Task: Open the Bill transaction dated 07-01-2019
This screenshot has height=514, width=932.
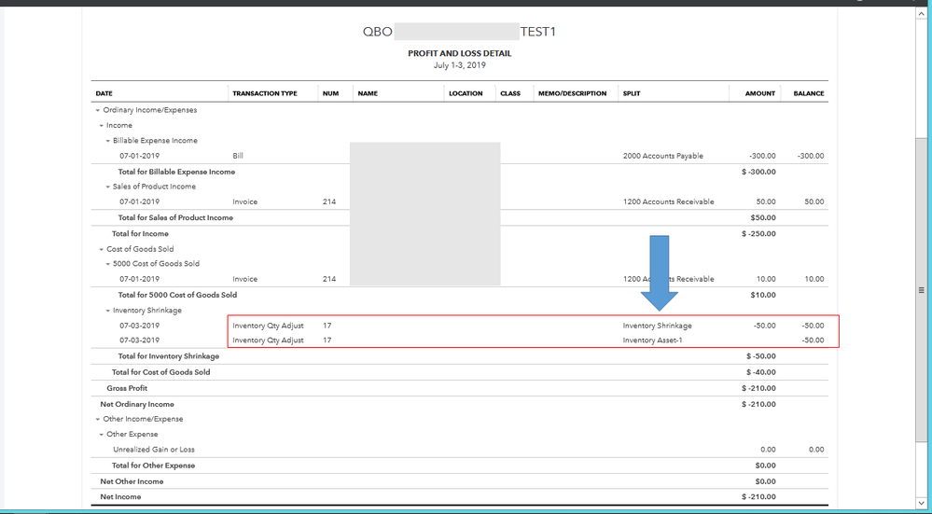Action: point(459,157)
